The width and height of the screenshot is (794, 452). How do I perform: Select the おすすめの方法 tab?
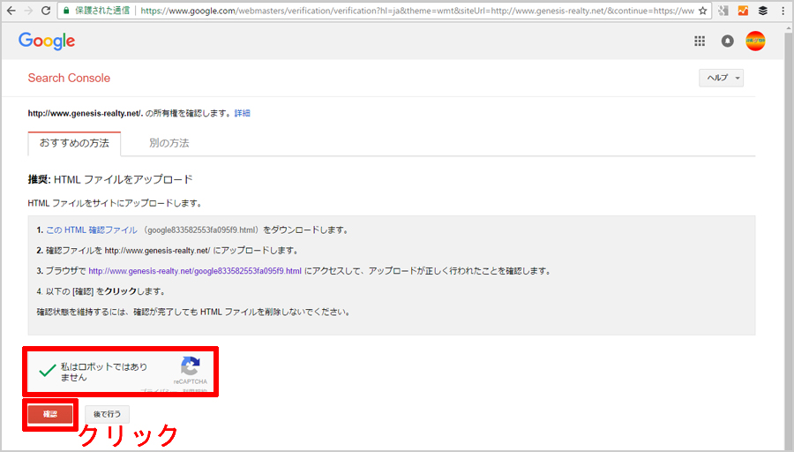pyautogui.click(x=74, y=143)
